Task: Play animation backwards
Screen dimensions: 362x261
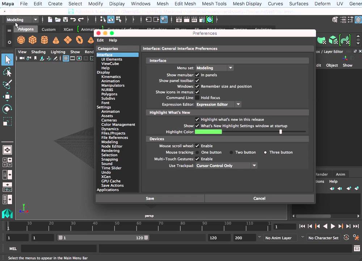Action: point(325,226)
